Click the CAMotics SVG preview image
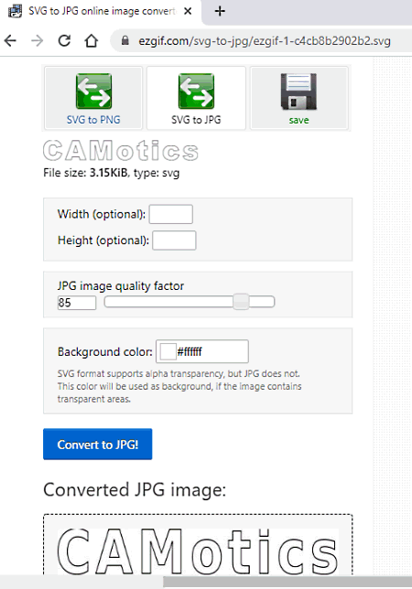This screenshot has height=589, width=412. click(121, 151)
